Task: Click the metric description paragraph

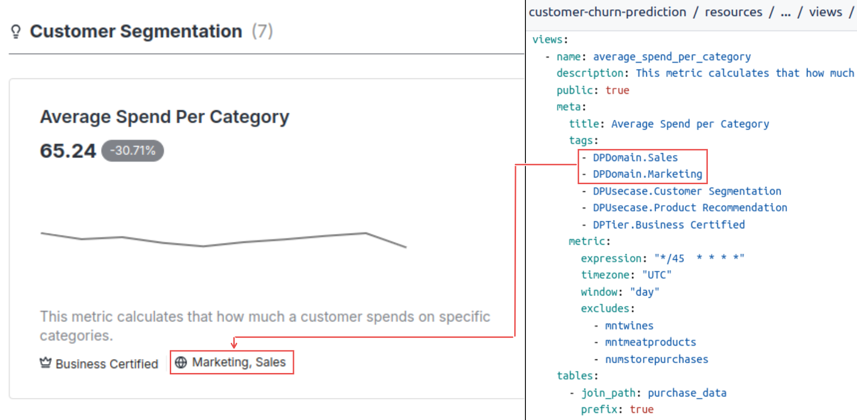Action: (x=265, y=326)
